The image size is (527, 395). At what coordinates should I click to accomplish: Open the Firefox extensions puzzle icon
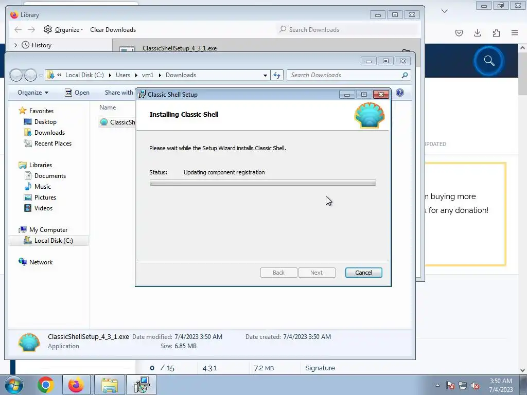(x=496, y=32)
